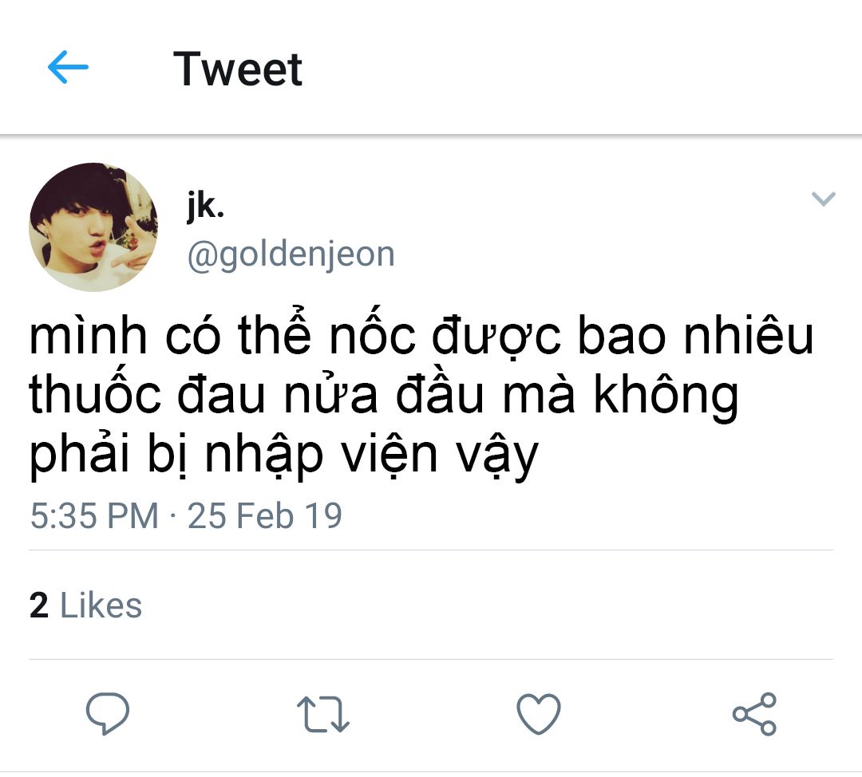Image resolution: width=862 pixels, height=777 pixels.
Task: Select the tweet line starting with thuốc
Action: [x=384, y=395]
